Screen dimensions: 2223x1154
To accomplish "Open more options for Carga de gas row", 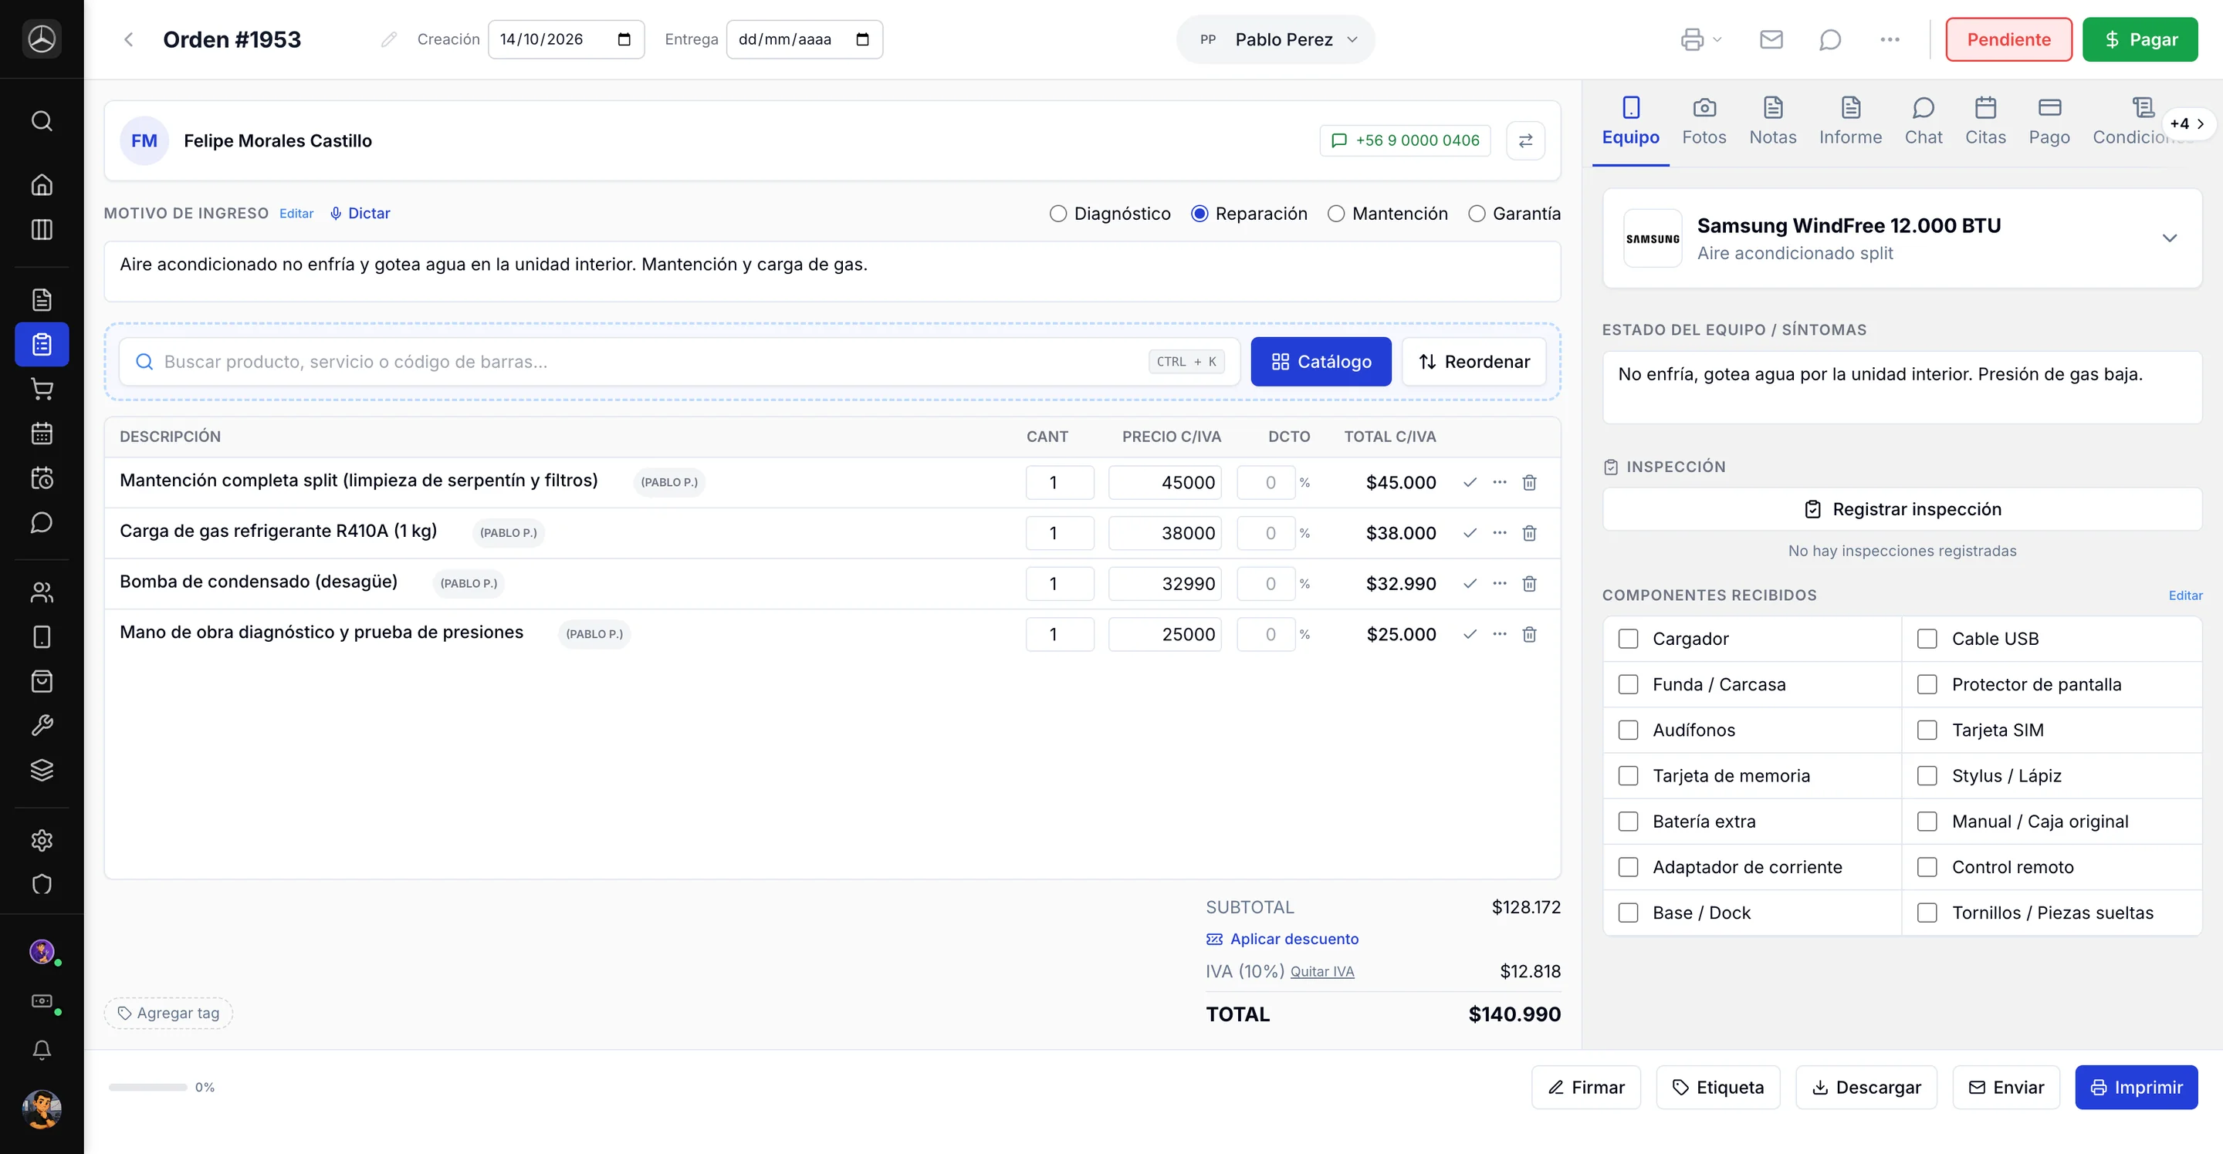I will [x=1500, y=533].
